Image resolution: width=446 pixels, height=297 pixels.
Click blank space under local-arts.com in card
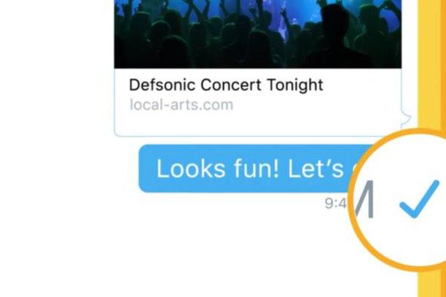pyautogui.click(x=256, y=123)
